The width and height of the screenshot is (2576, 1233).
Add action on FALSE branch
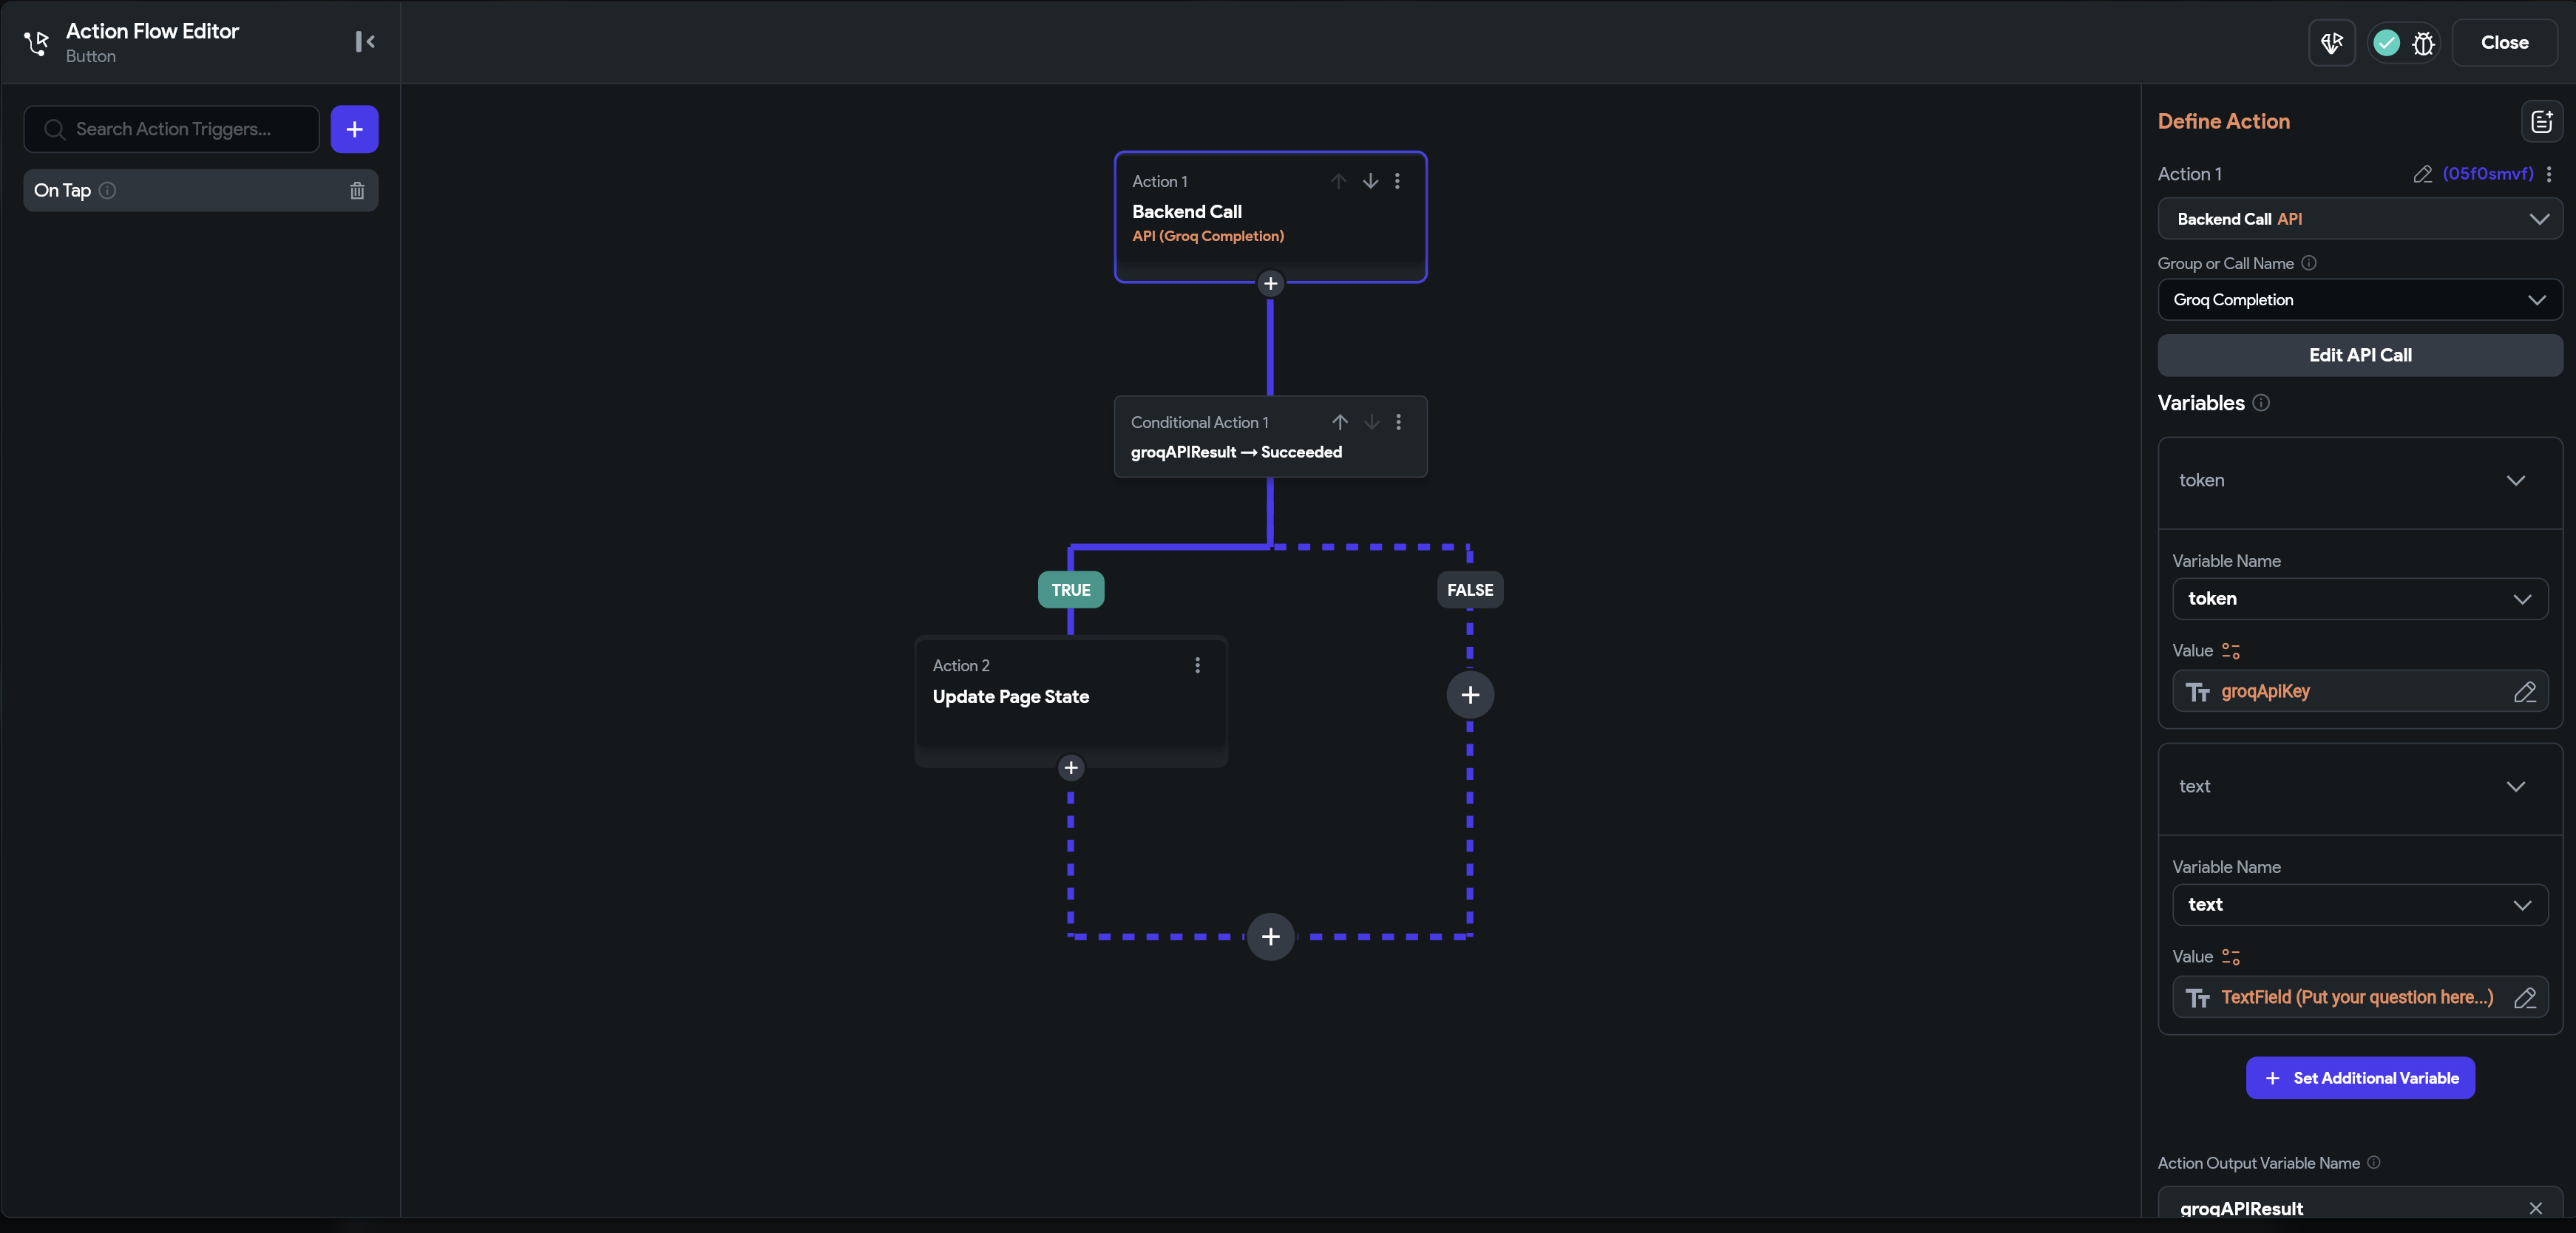tap(1470, 695)
